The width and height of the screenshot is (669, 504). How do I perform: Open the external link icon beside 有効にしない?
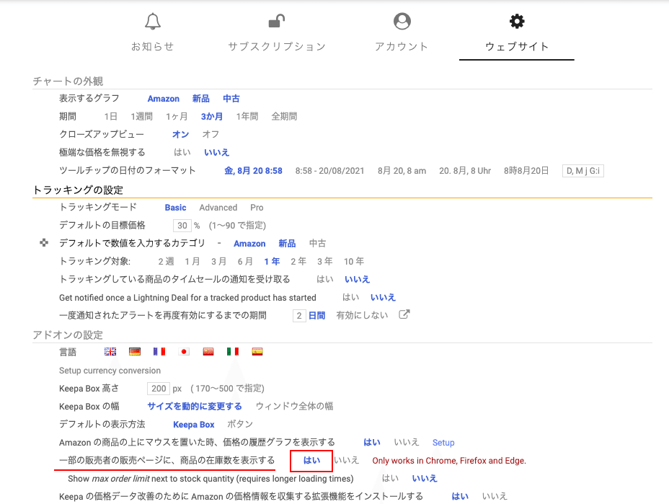click(404, 314)
